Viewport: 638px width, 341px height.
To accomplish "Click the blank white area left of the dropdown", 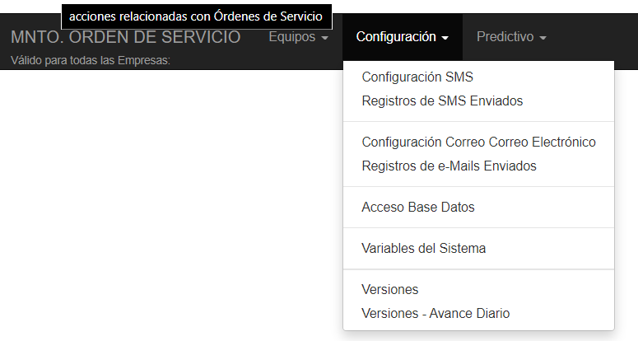I will (165, 206).
